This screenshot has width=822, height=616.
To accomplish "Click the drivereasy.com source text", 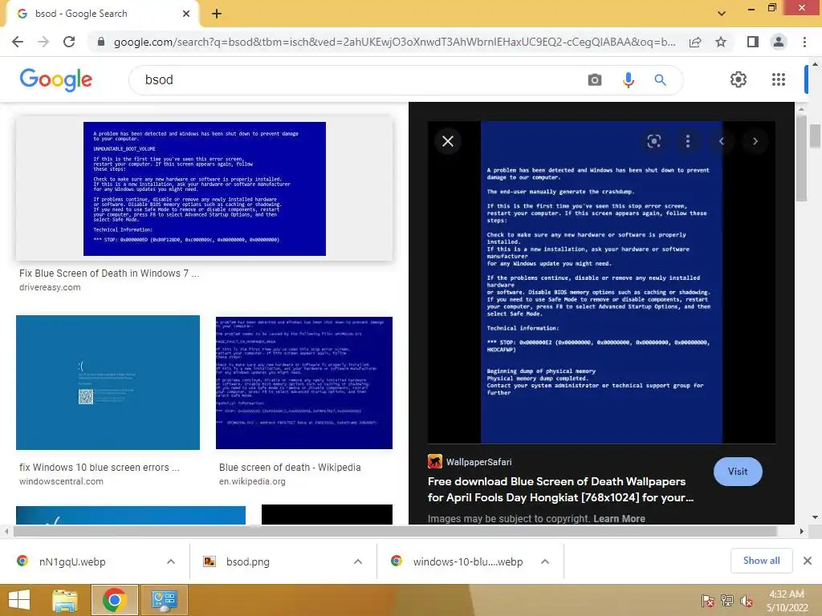I will click(50, 288).
